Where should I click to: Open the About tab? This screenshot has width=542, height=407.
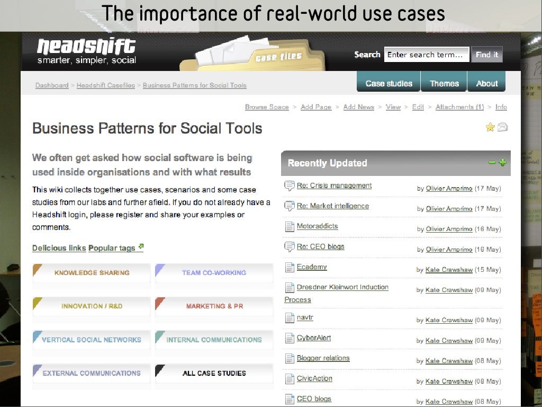point(487,82)
